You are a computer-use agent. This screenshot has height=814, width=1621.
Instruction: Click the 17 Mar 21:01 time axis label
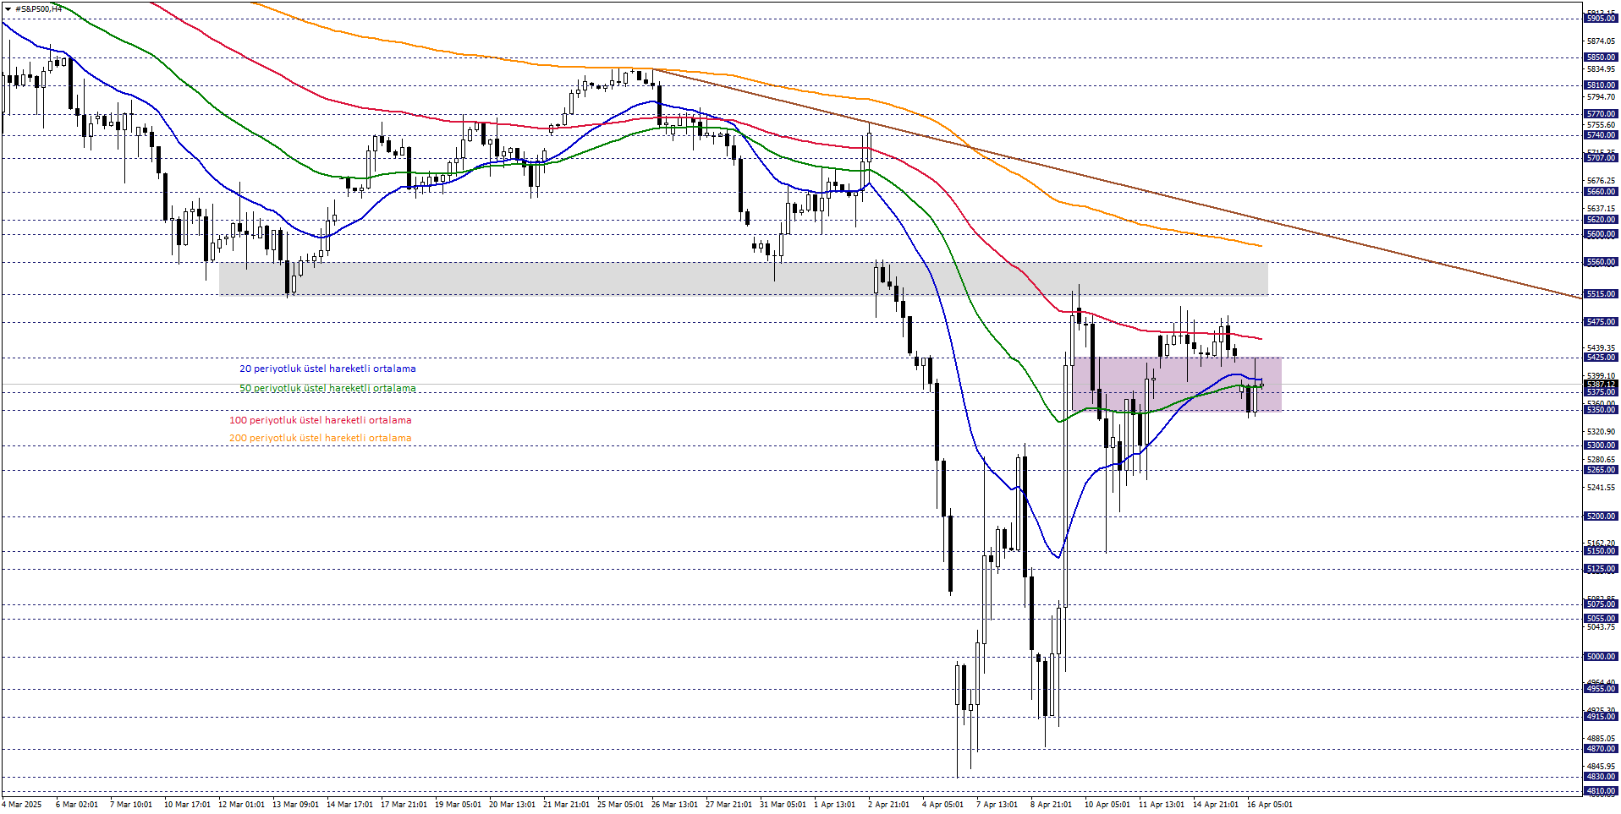click(x=404, y=805)
